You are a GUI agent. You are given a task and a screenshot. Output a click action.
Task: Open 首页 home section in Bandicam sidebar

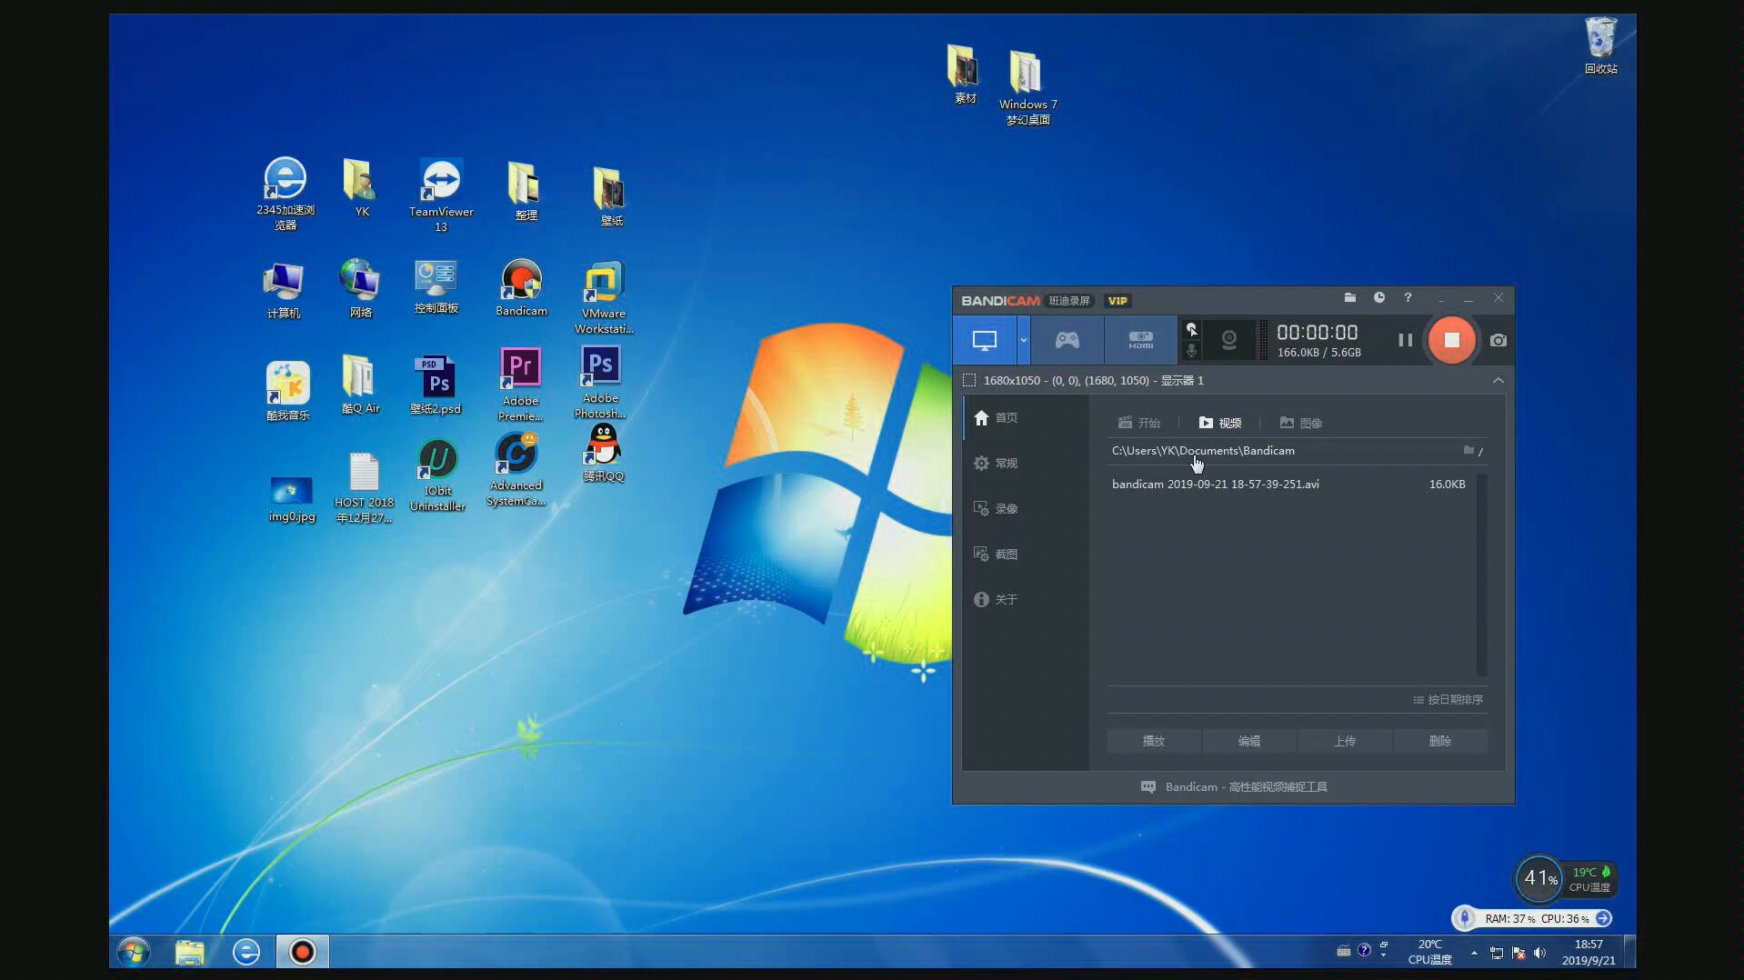[x=996, y=417]
